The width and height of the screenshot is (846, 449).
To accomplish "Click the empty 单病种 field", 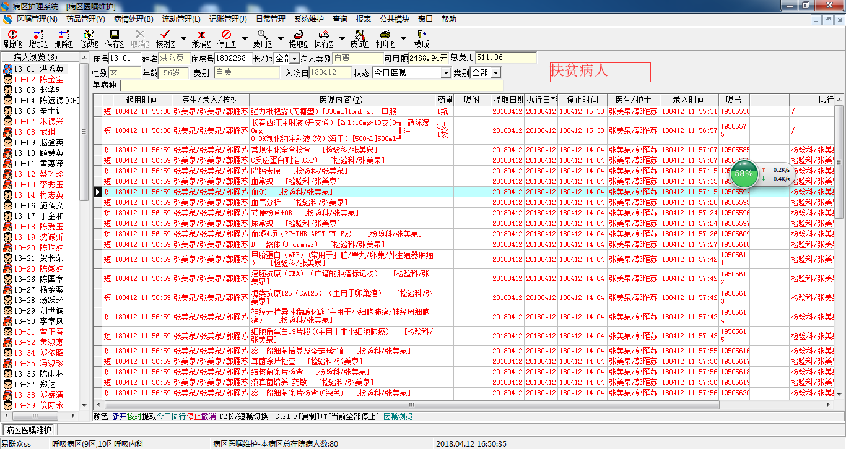I will coord(312,85).
